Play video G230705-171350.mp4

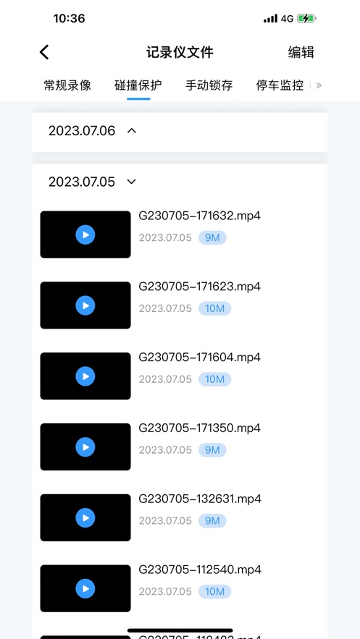click(x=85, y=447)
